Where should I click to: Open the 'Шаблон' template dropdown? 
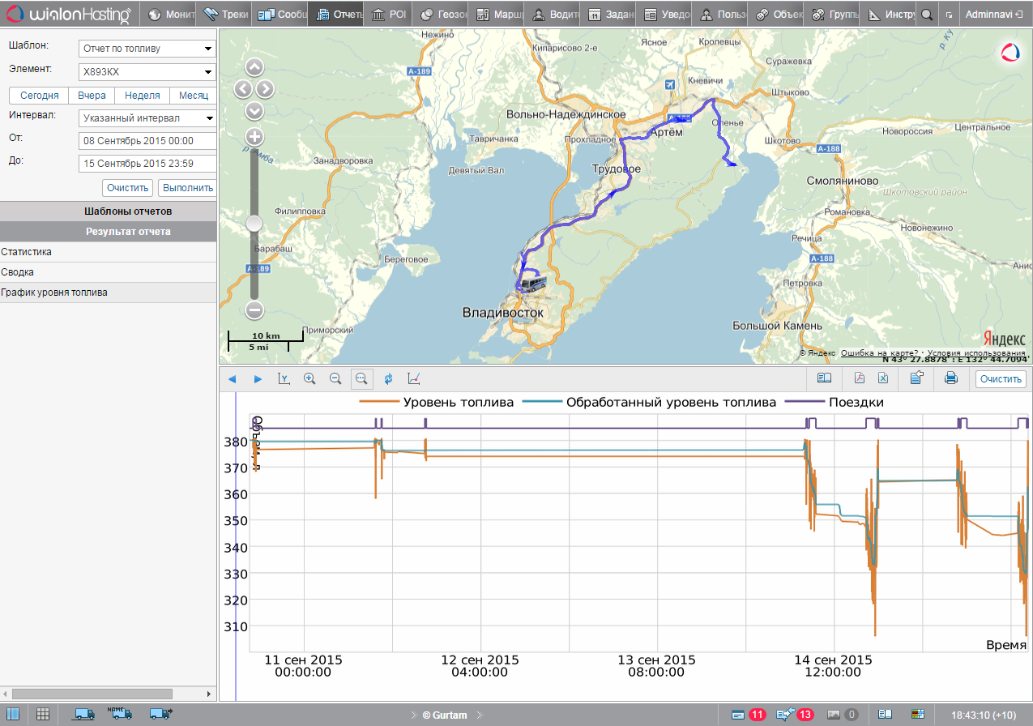point(147,49)
